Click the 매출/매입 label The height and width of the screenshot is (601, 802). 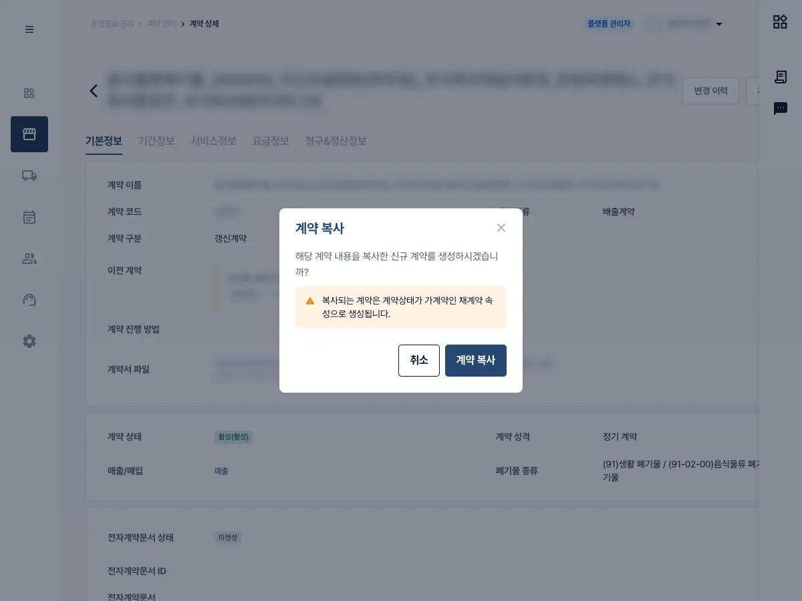126,471
